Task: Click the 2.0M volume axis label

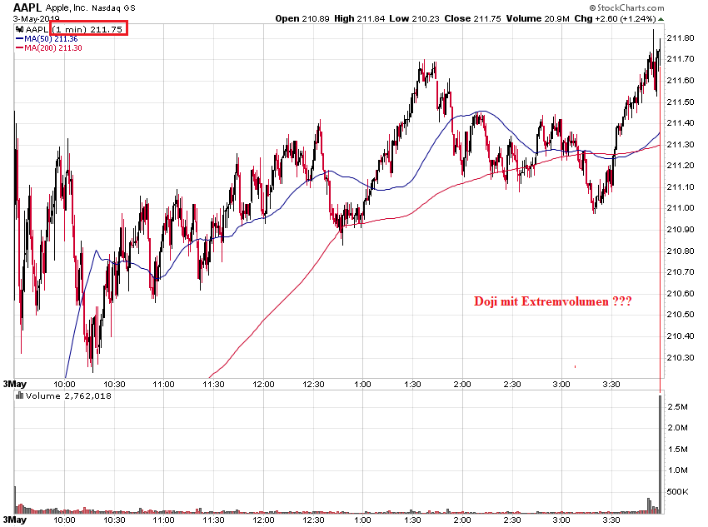Action: coord(677,428)
